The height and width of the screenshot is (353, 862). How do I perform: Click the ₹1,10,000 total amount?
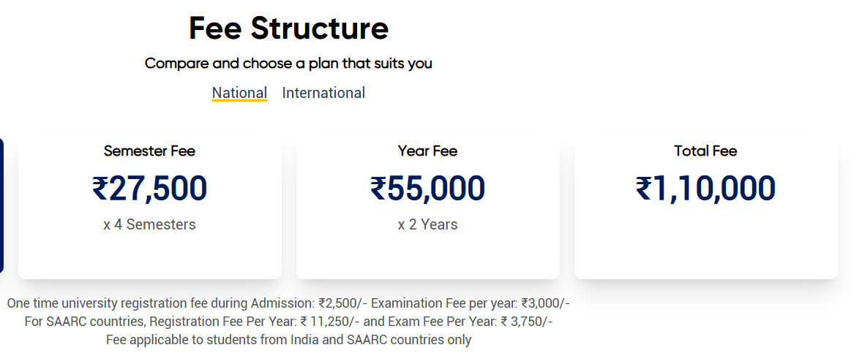[705, 188]
